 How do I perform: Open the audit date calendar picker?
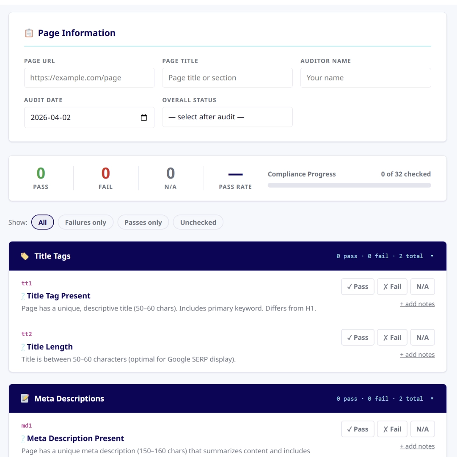click(144, 118)
